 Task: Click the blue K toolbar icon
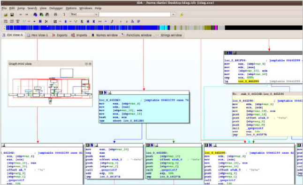(94, 21)
